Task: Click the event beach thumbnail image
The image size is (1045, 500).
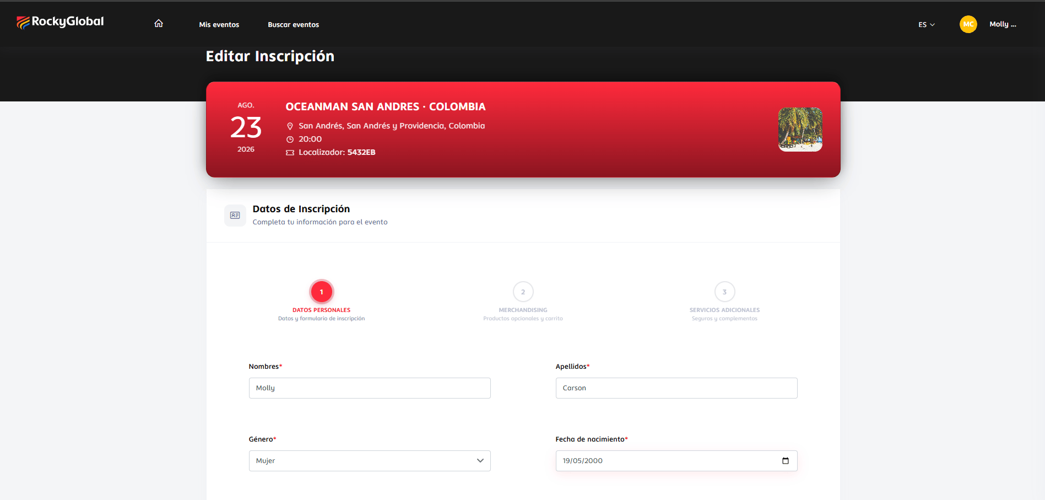Action: tap(800, 130)
